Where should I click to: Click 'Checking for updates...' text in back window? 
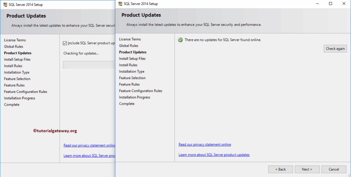(x=81, y=54)
